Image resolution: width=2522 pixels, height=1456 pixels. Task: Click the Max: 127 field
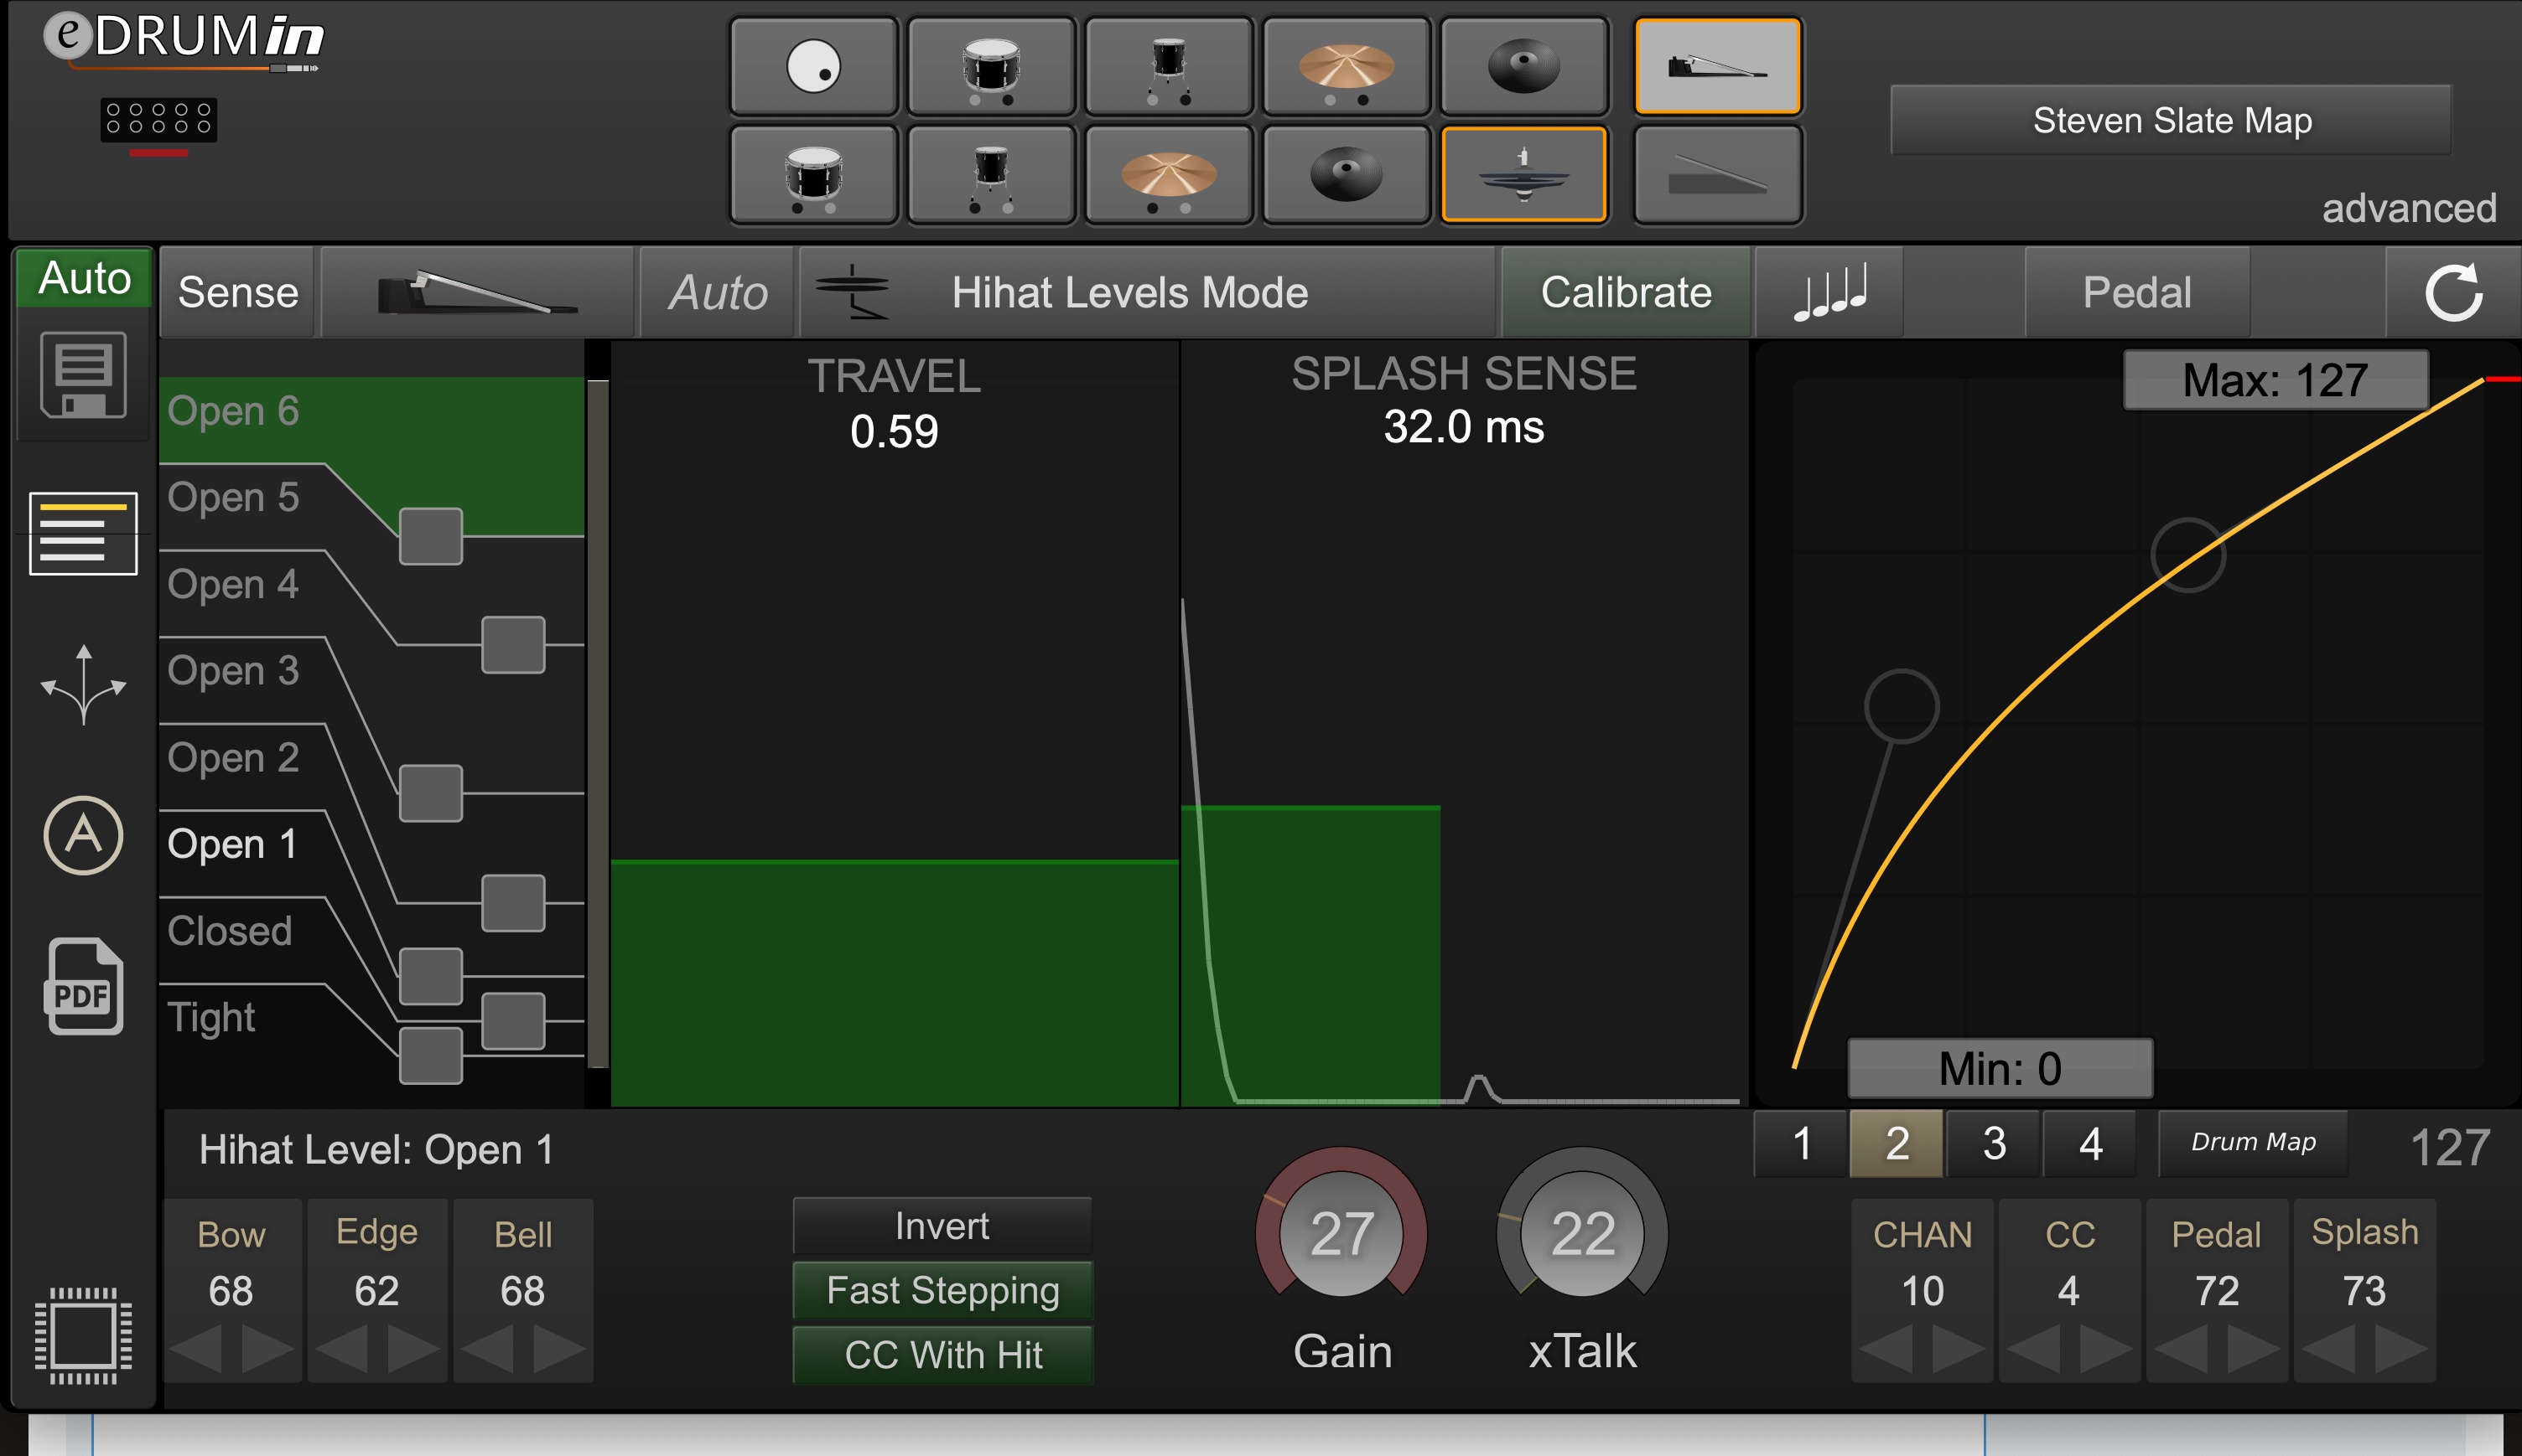2275,380
